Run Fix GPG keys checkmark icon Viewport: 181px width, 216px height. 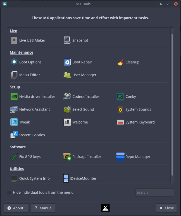coord(14,157)
